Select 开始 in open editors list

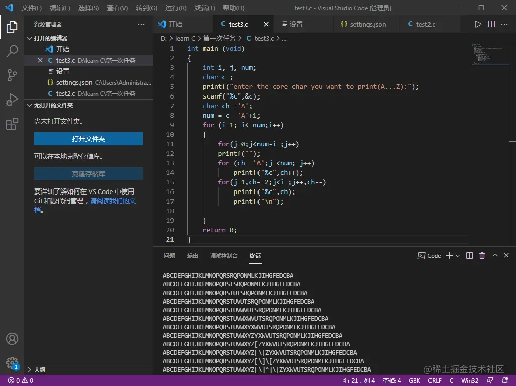tap(89, 49)
